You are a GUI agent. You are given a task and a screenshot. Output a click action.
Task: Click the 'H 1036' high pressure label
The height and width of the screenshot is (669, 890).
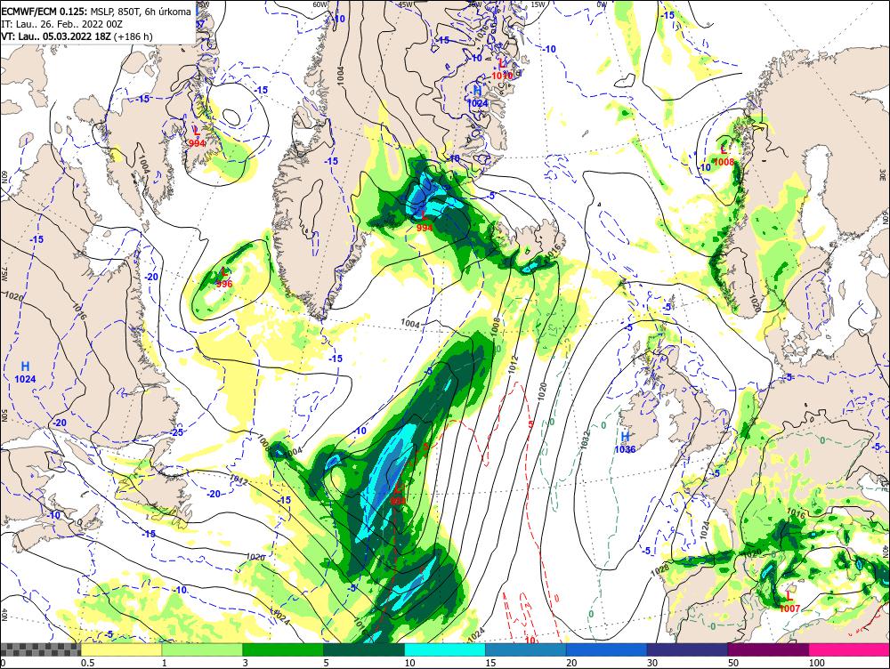(625, 442)
